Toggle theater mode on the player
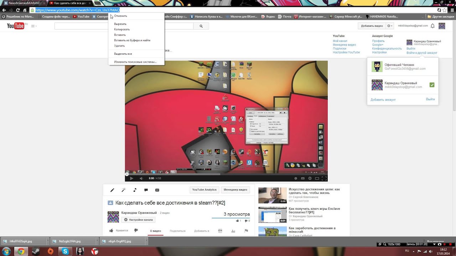 317,178
